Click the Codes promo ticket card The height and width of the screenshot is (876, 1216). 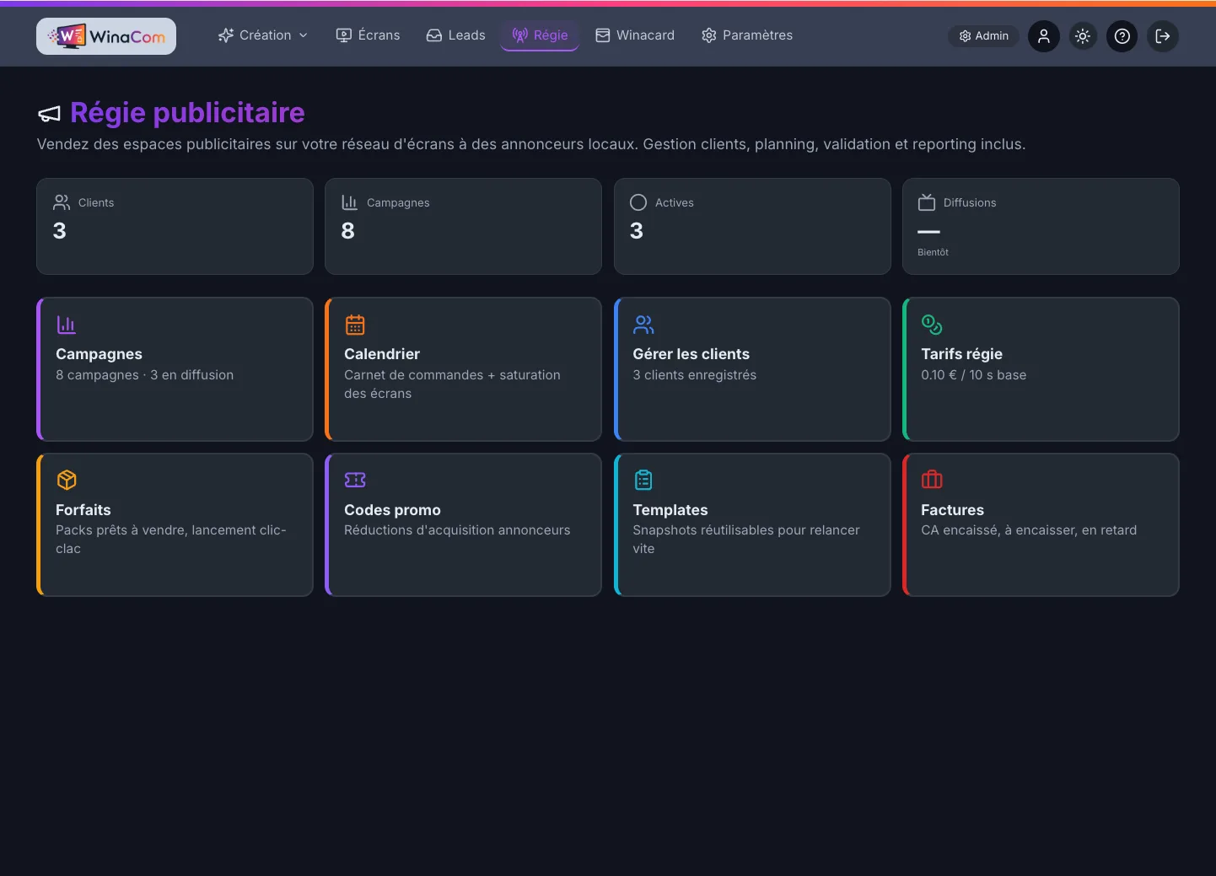click(x=463, y=524)
